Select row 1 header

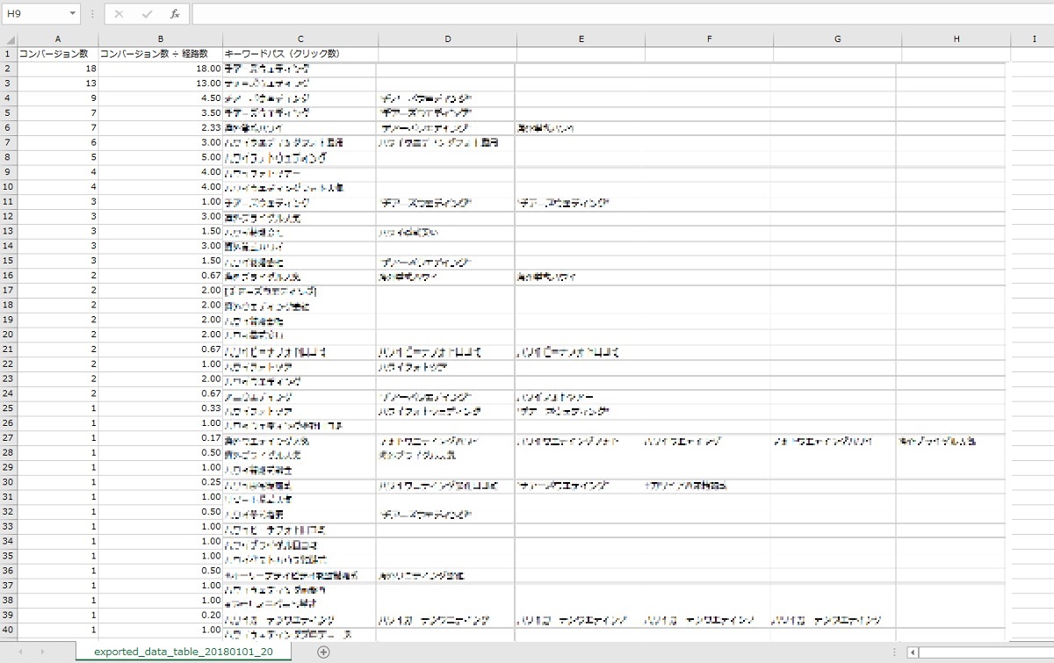pyautogui.click(x=9, y=54)
